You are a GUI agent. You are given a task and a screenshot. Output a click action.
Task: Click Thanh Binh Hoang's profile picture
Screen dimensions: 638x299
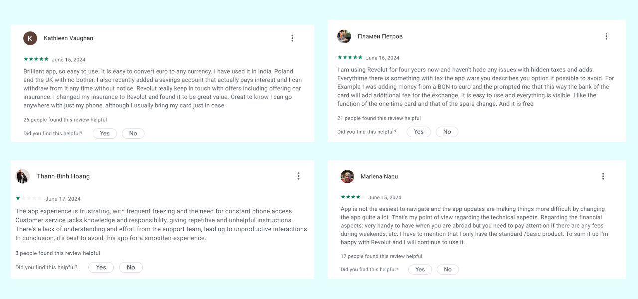click(x=23, y=176)
